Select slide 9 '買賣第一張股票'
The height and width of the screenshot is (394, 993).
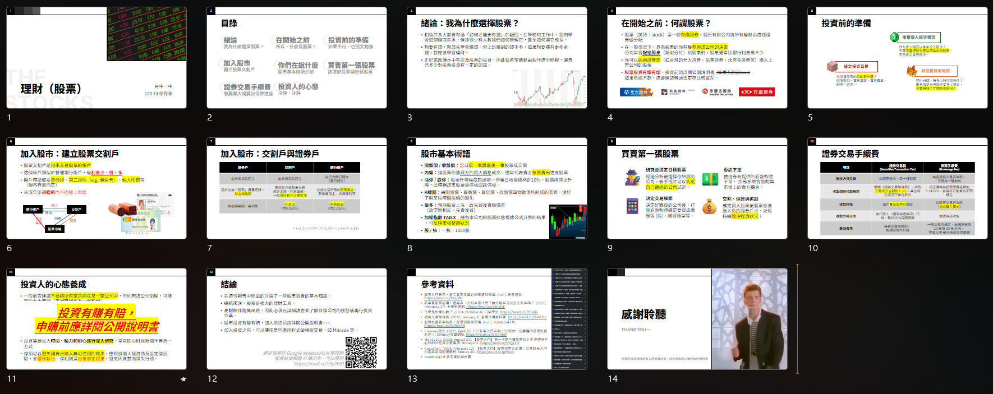[697, 188]
